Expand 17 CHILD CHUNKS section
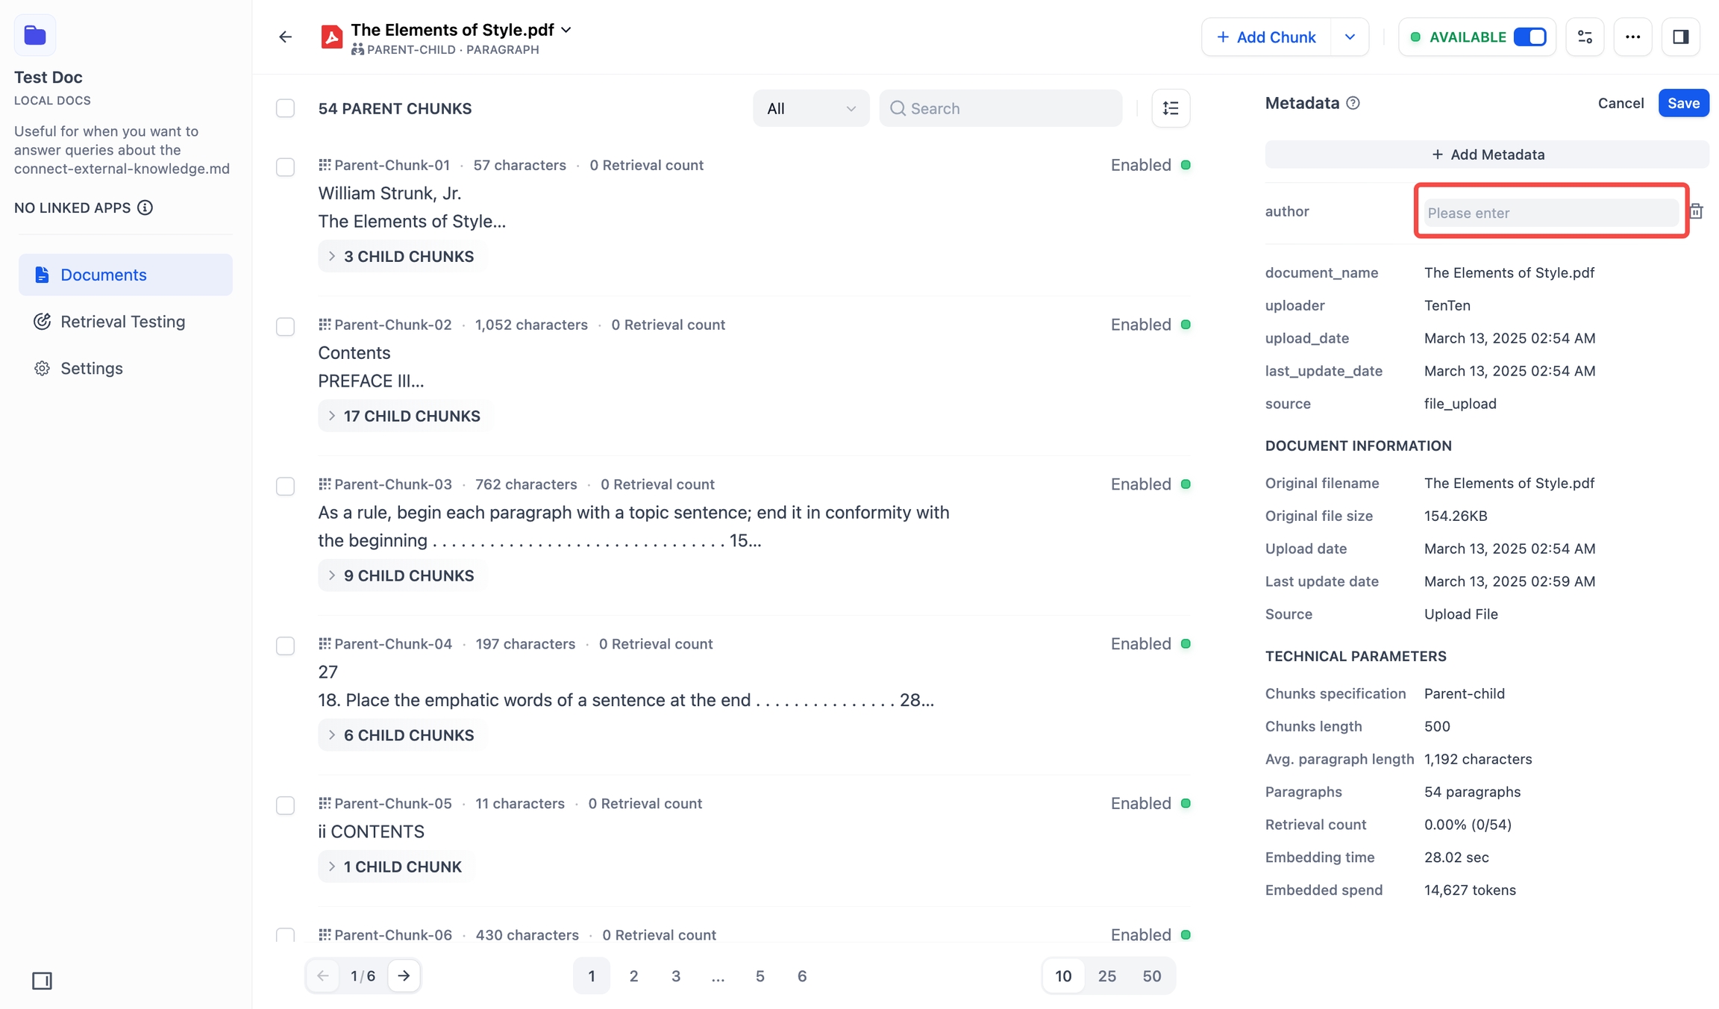This screenshot has width=1719, height=1009. [x=404, y=416]
